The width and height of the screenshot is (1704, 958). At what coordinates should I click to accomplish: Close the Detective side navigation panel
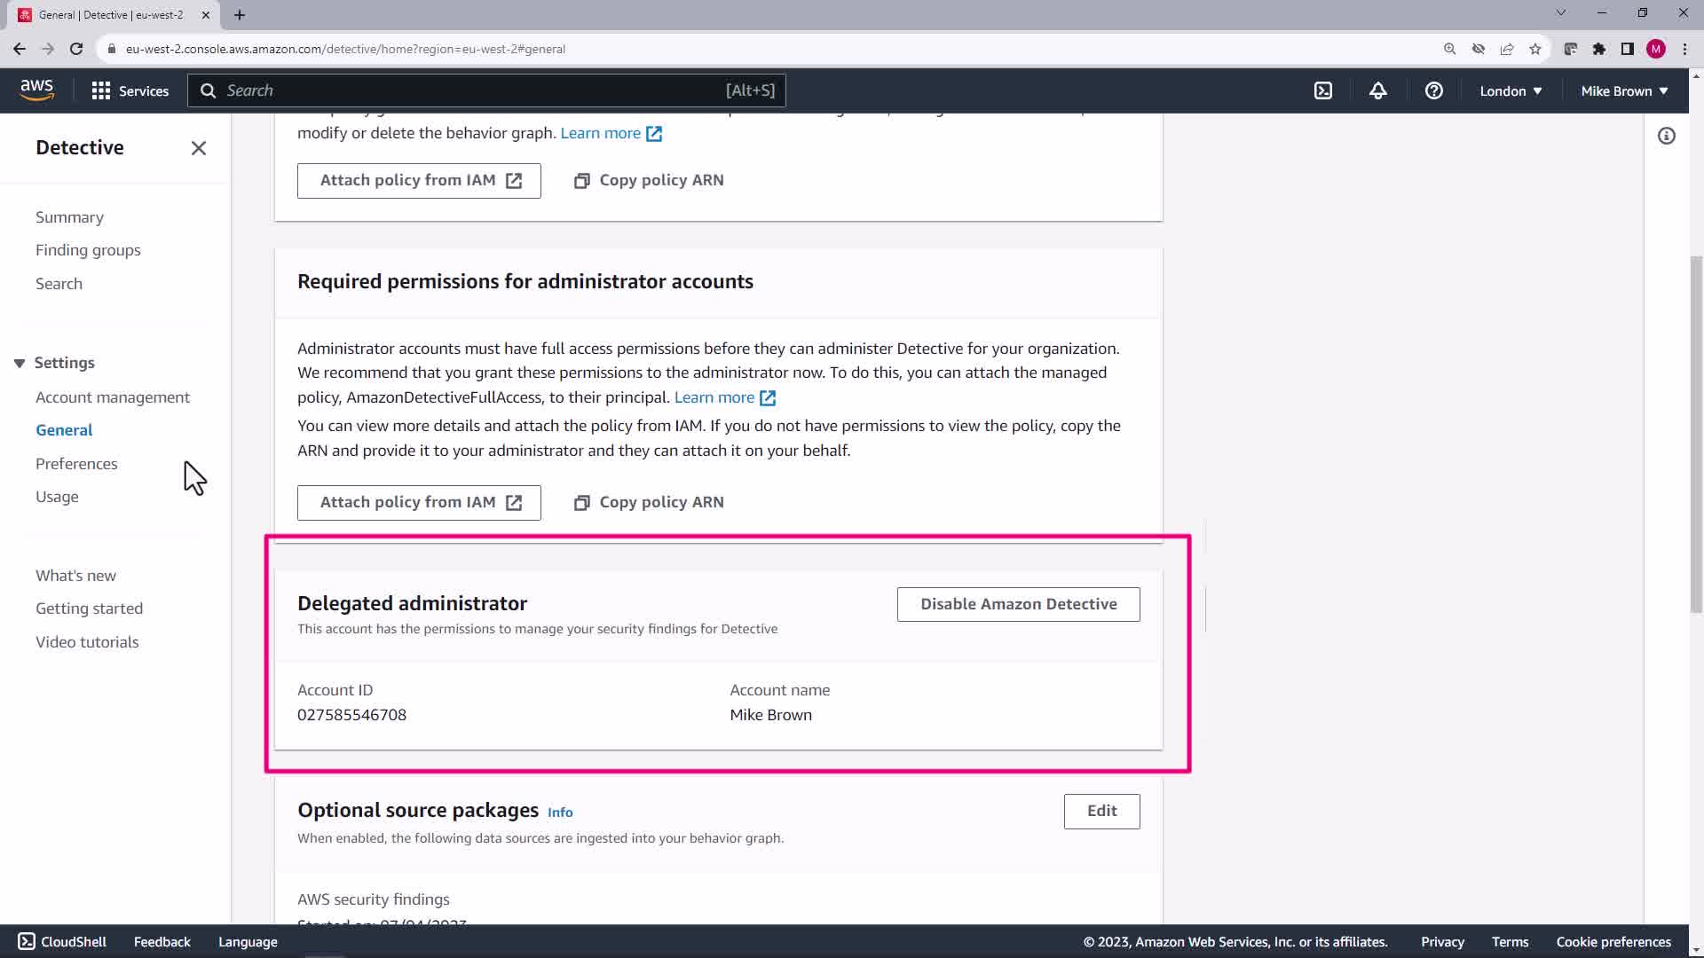coord(199,148)
